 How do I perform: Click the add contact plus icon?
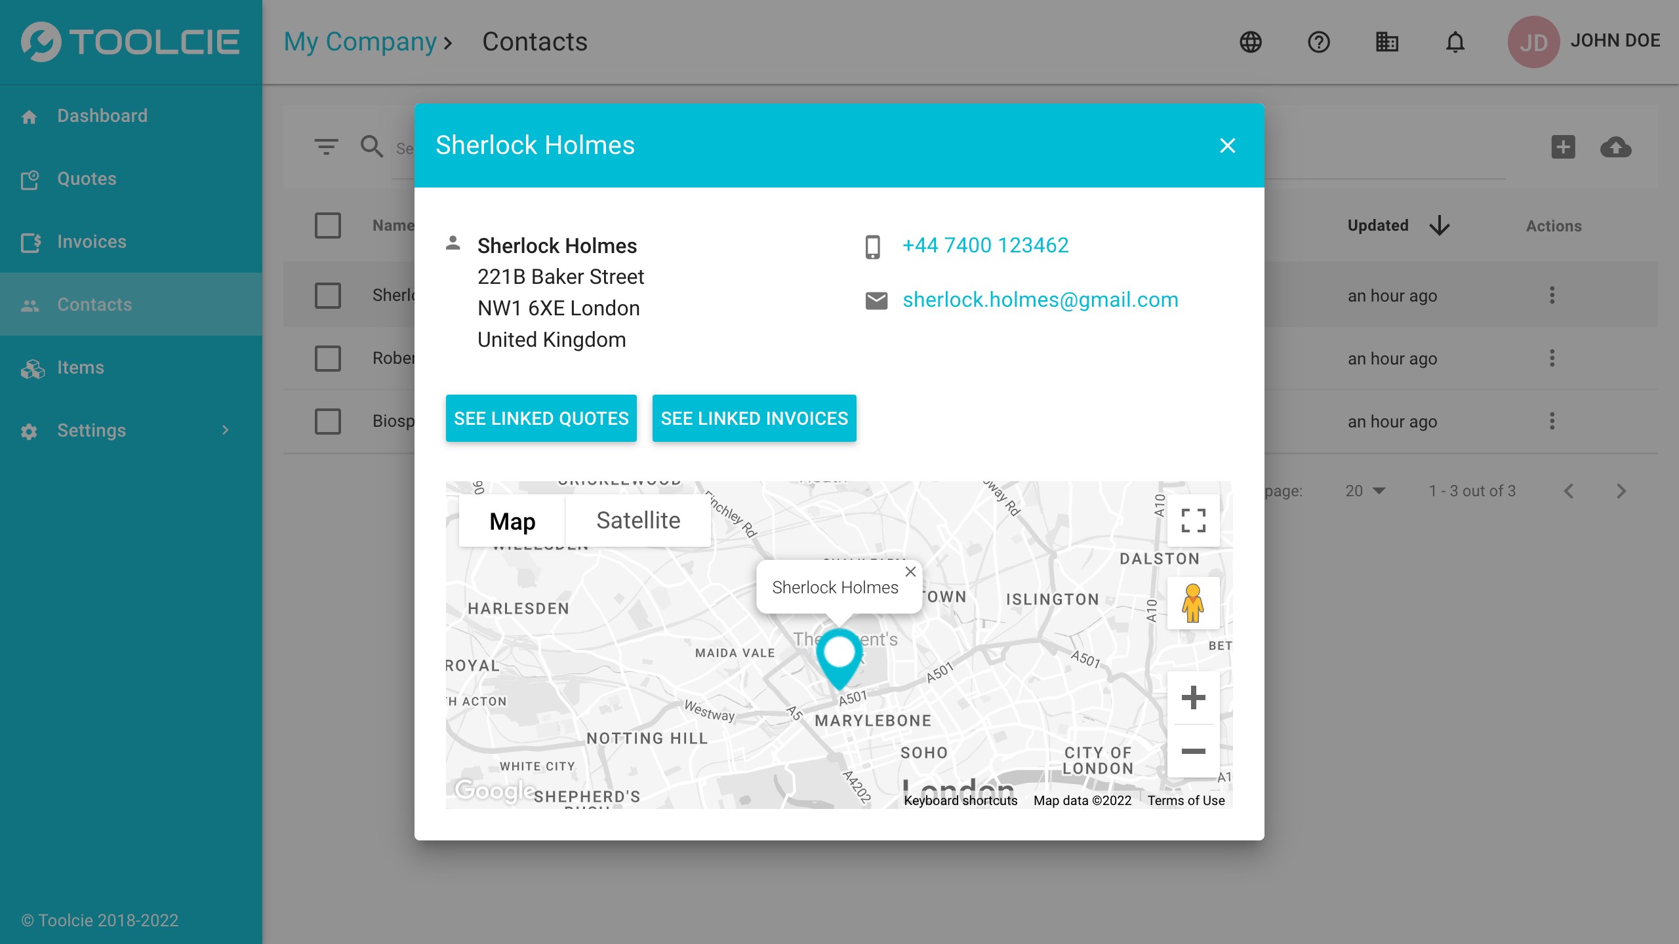click(1563, 147)
